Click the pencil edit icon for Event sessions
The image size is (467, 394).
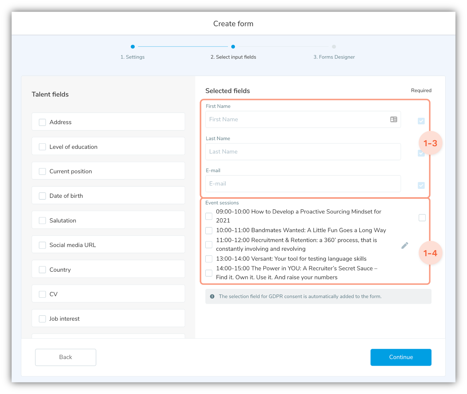pos(404,245)
